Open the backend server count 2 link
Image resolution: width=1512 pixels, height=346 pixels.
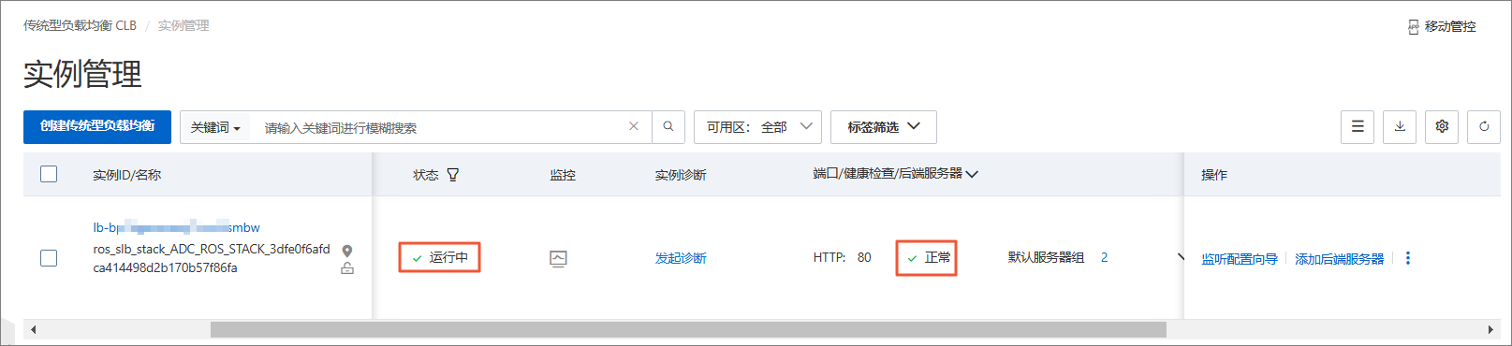(x=1104, y=257)
